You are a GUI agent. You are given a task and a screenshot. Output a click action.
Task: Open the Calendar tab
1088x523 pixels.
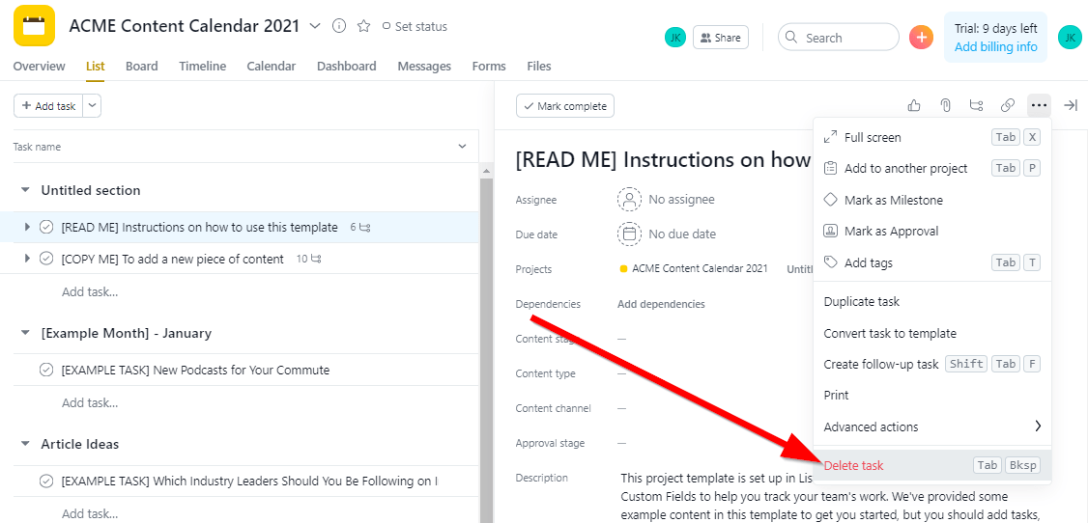[272, 67]
